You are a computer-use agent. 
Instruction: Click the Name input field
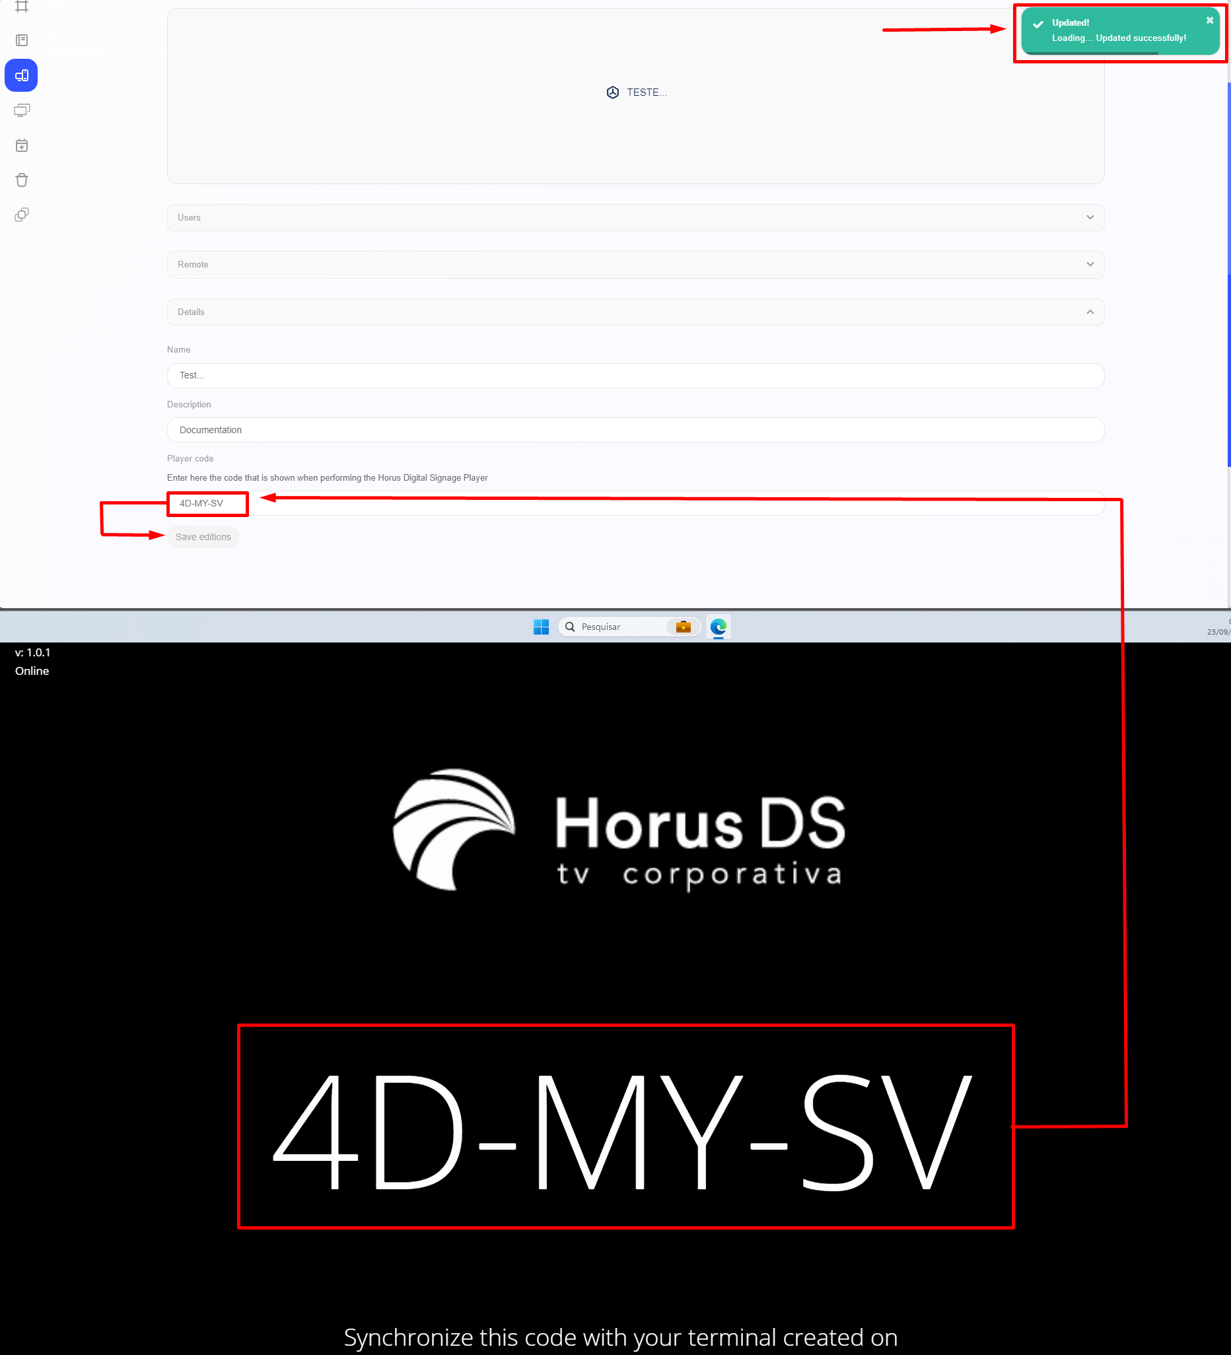tap(635, 376)
